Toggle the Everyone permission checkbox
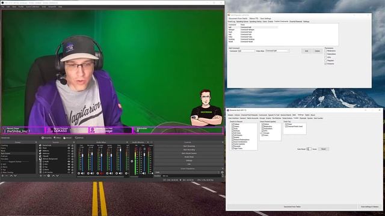 pos(325,64)
